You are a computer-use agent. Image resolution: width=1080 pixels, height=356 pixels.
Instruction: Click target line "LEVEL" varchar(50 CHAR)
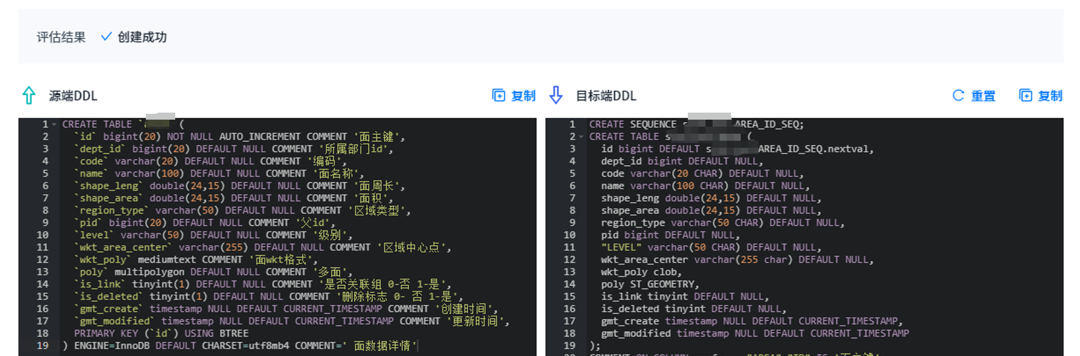711,247
